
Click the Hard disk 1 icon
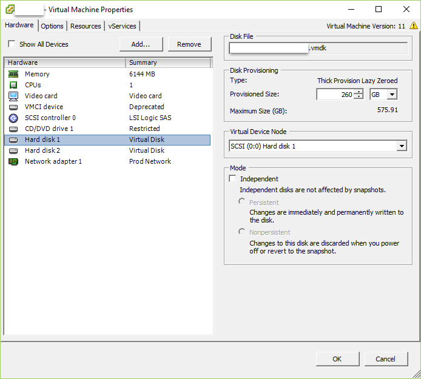click(x=13, y=140)
